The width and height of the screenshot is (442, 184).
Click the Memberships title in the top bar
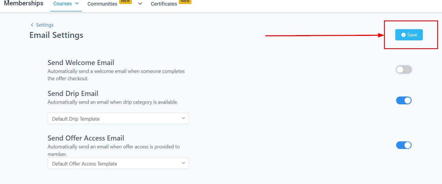pyautogui.click(x=24, y=3)
